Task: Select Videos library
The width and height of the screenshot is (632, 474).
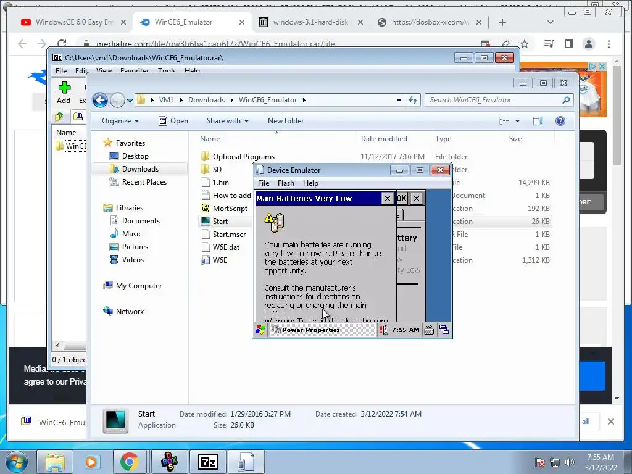Action: click(133, 260)
